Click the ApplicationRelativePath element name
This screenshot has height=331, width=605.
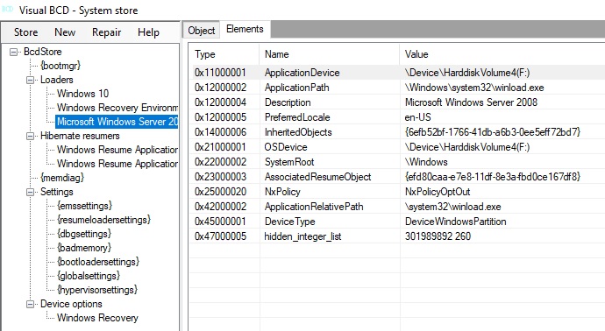(314, 207)
